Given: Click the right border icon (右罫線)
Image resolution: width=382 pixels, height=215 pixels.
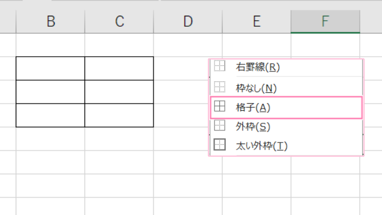Looking at the screenshot, I should pos(219,66).
